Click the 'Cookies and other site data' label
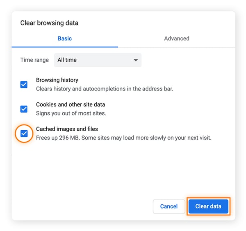The height and width of the screenshot is (231, 246). click(71, 105)
